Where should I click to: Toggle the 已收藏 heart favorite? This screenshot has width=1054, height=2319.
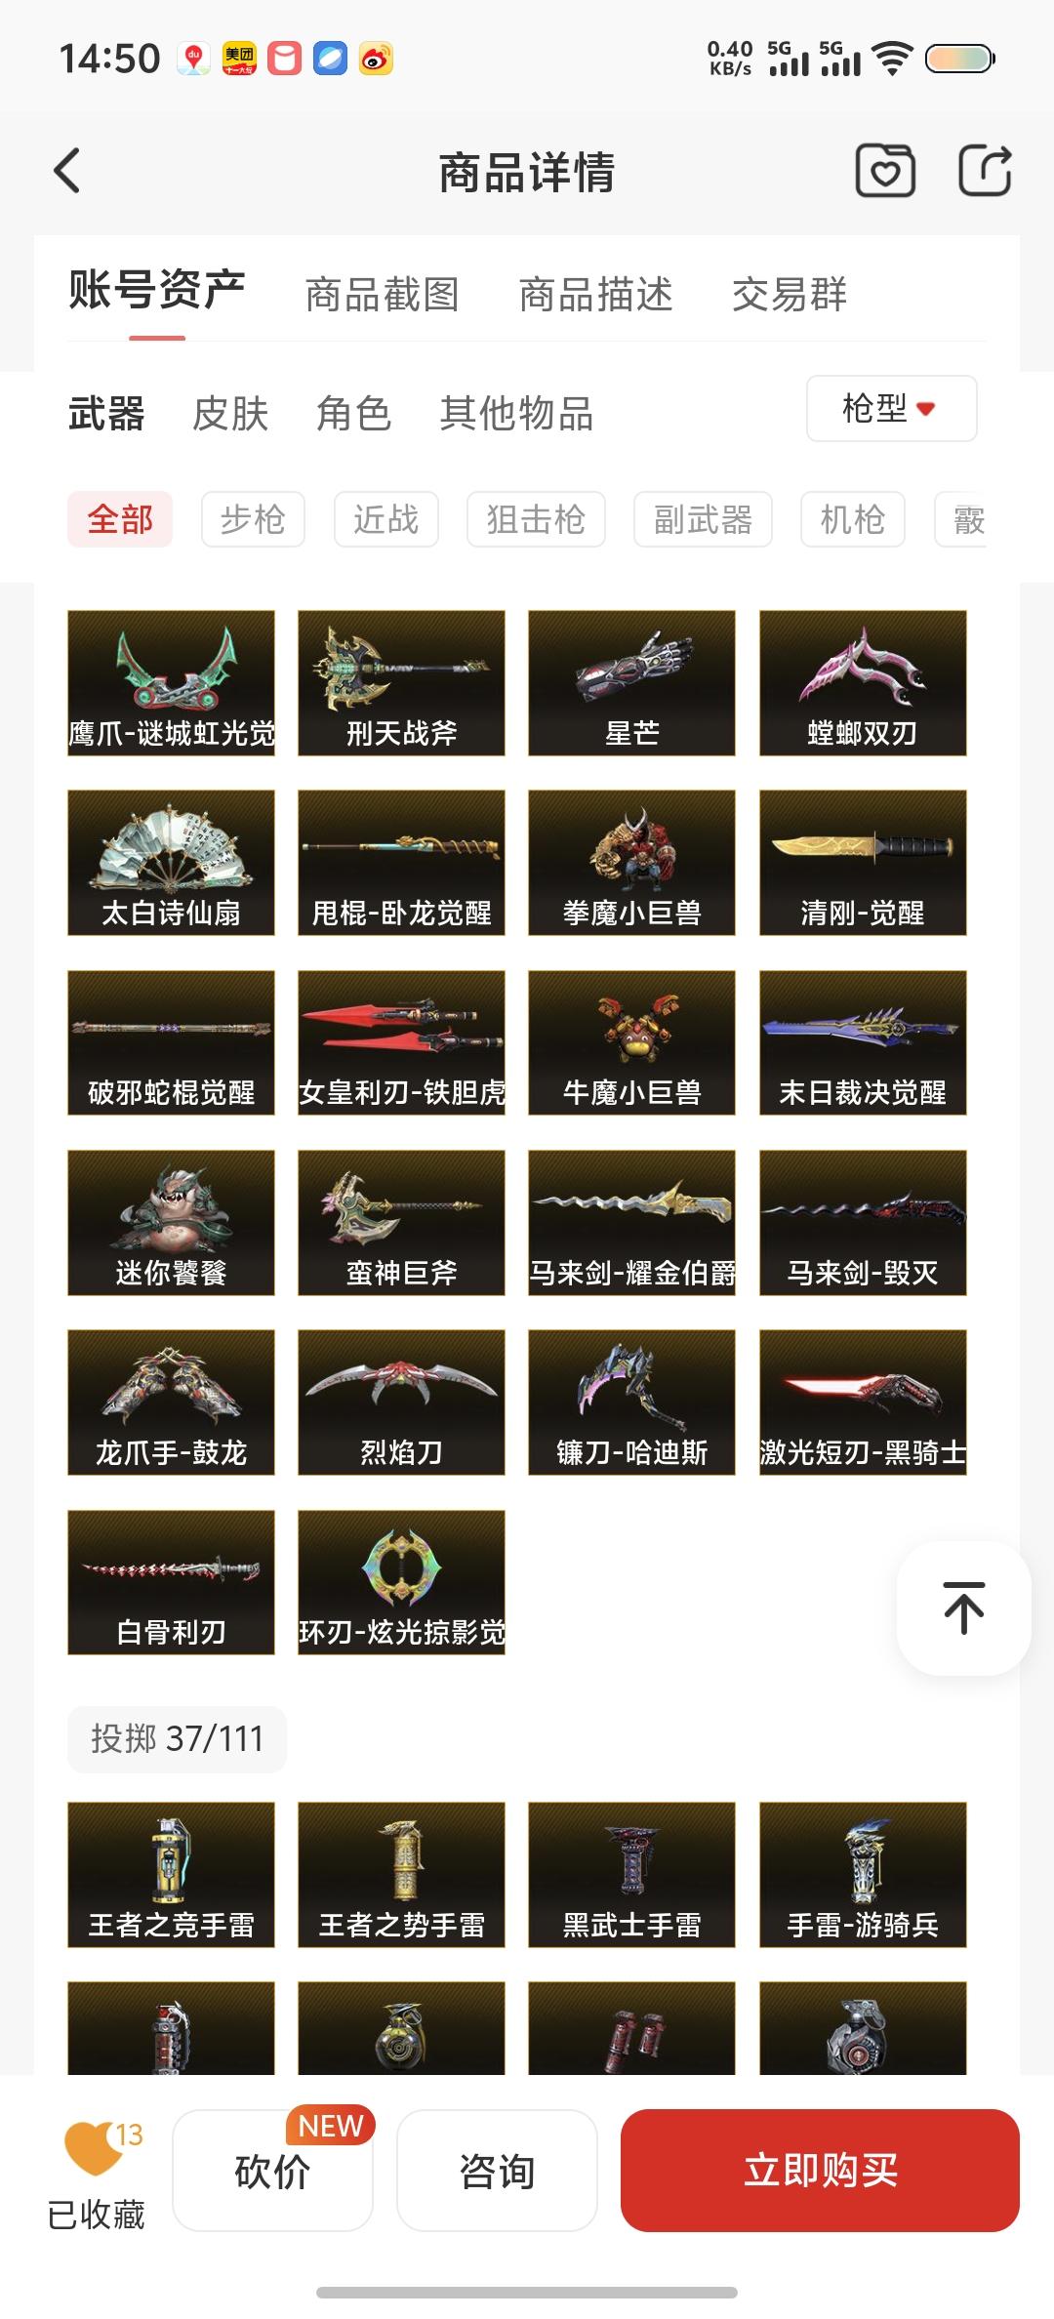(x=96, y=2171)
